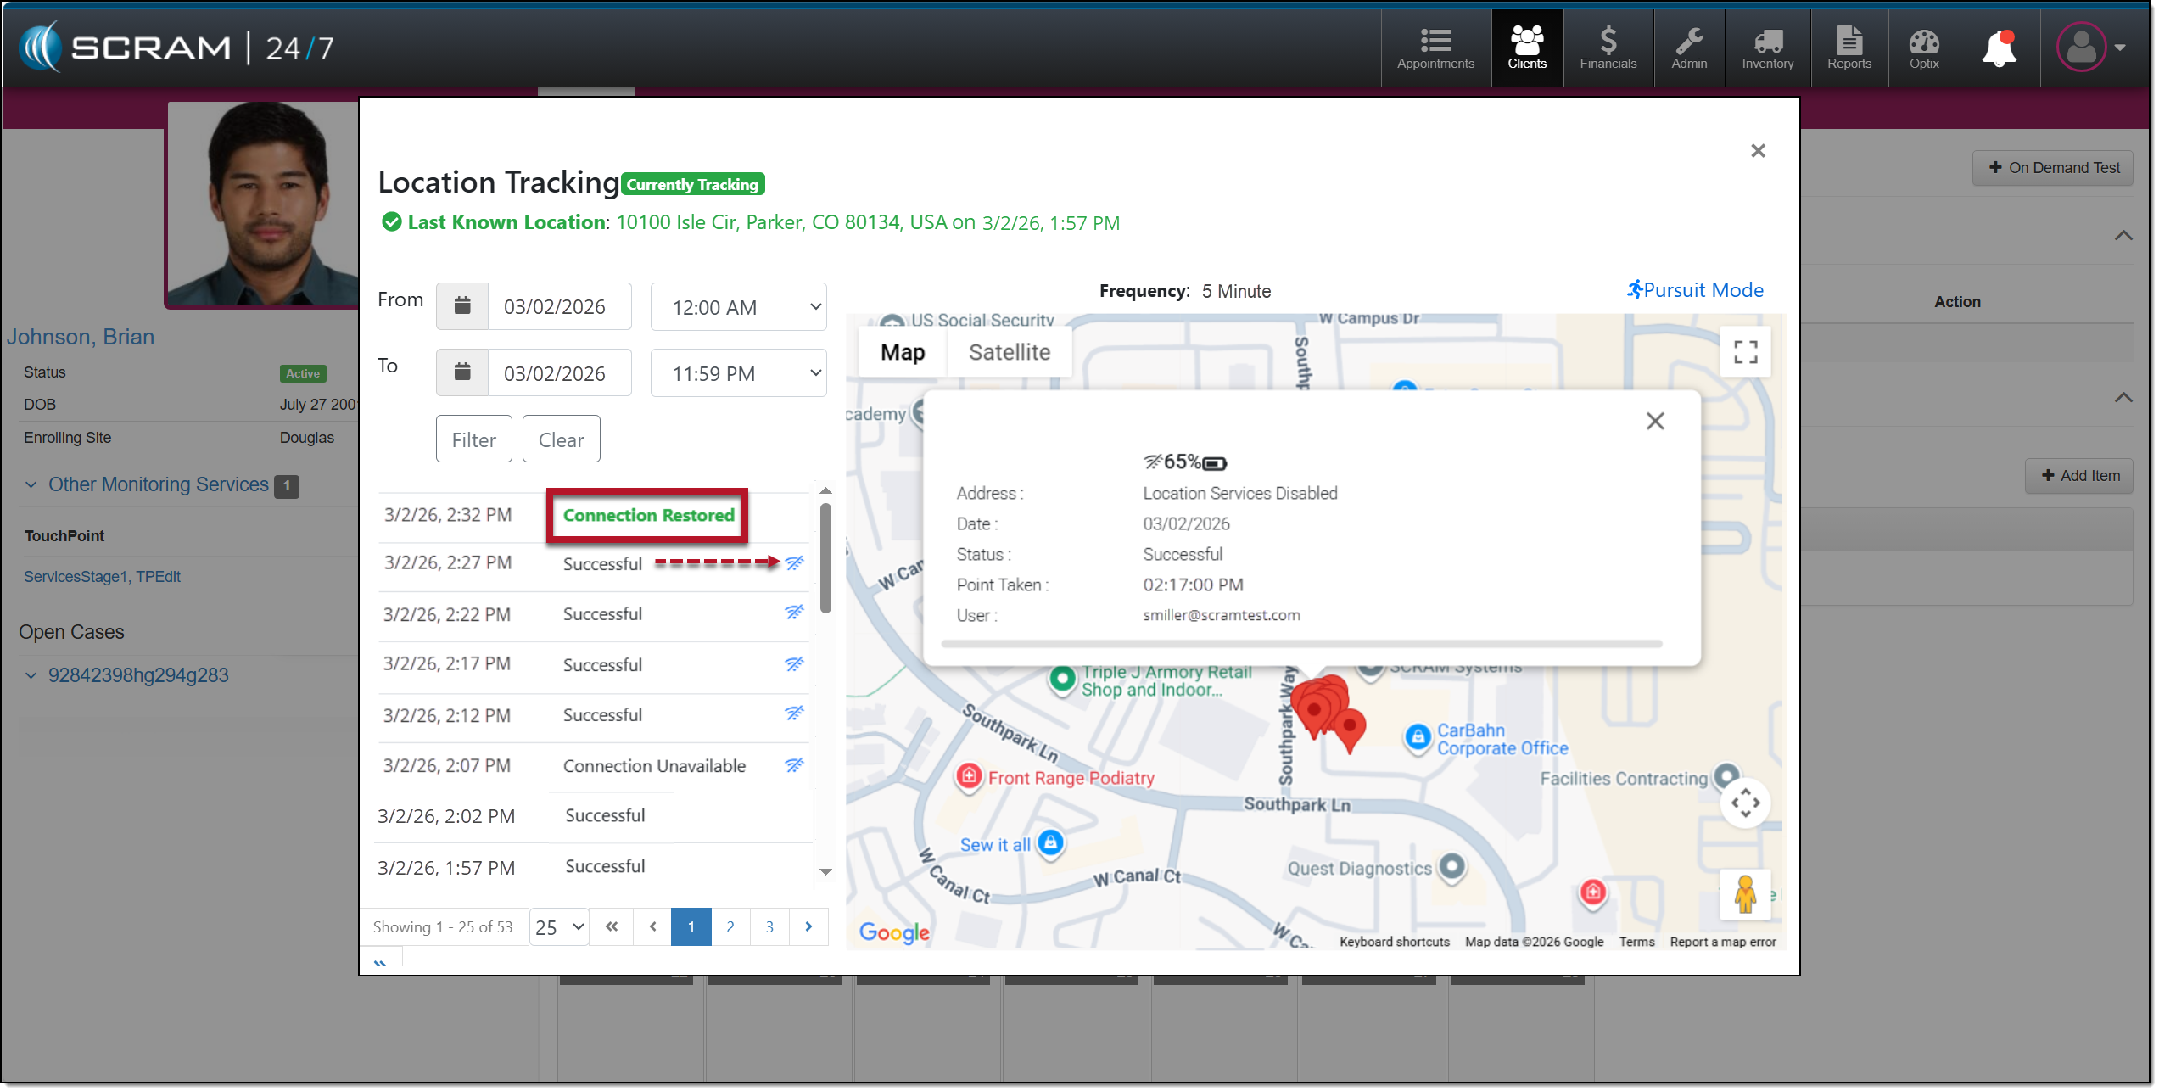Enable Pursuit Mode
Screen dimensions: 2159x1091
[1697, 290]
